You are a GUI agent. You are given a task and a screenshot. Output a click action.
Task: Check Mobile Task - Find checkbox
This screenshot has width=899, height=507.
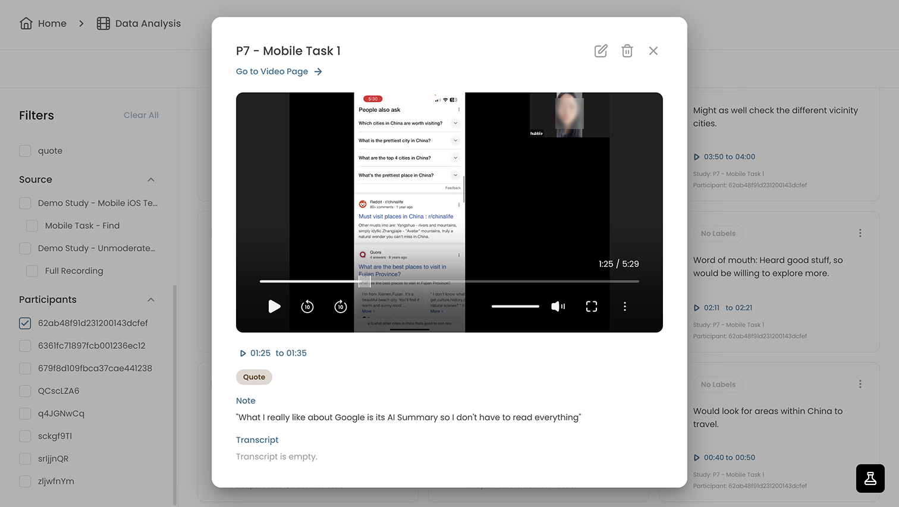32,226
